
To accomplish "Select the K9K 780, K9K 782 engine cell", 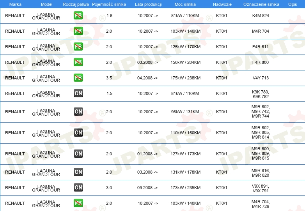I will [x=261, y=94].
